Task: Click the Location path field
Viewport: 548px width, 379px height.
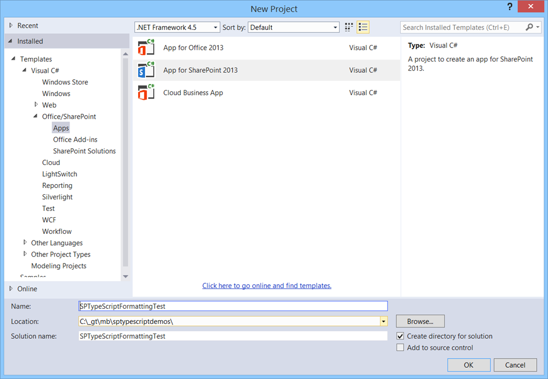Action: pos(229,321)
